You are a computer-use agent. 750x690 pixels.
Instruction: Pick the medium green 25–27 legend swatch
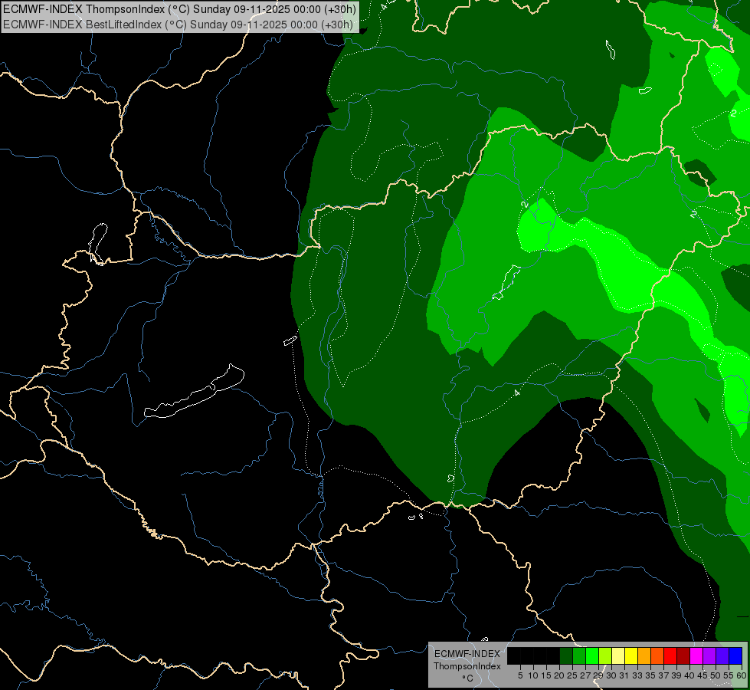point(579,655)
